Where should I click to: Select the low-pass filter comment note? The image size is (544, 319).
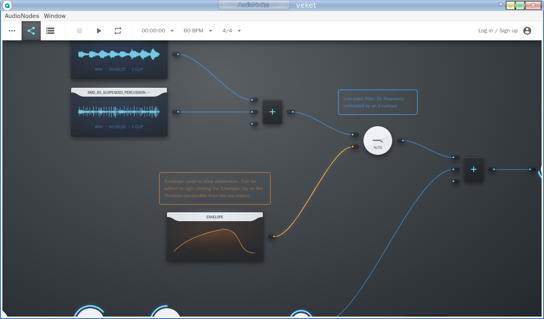tap(378, 102)
